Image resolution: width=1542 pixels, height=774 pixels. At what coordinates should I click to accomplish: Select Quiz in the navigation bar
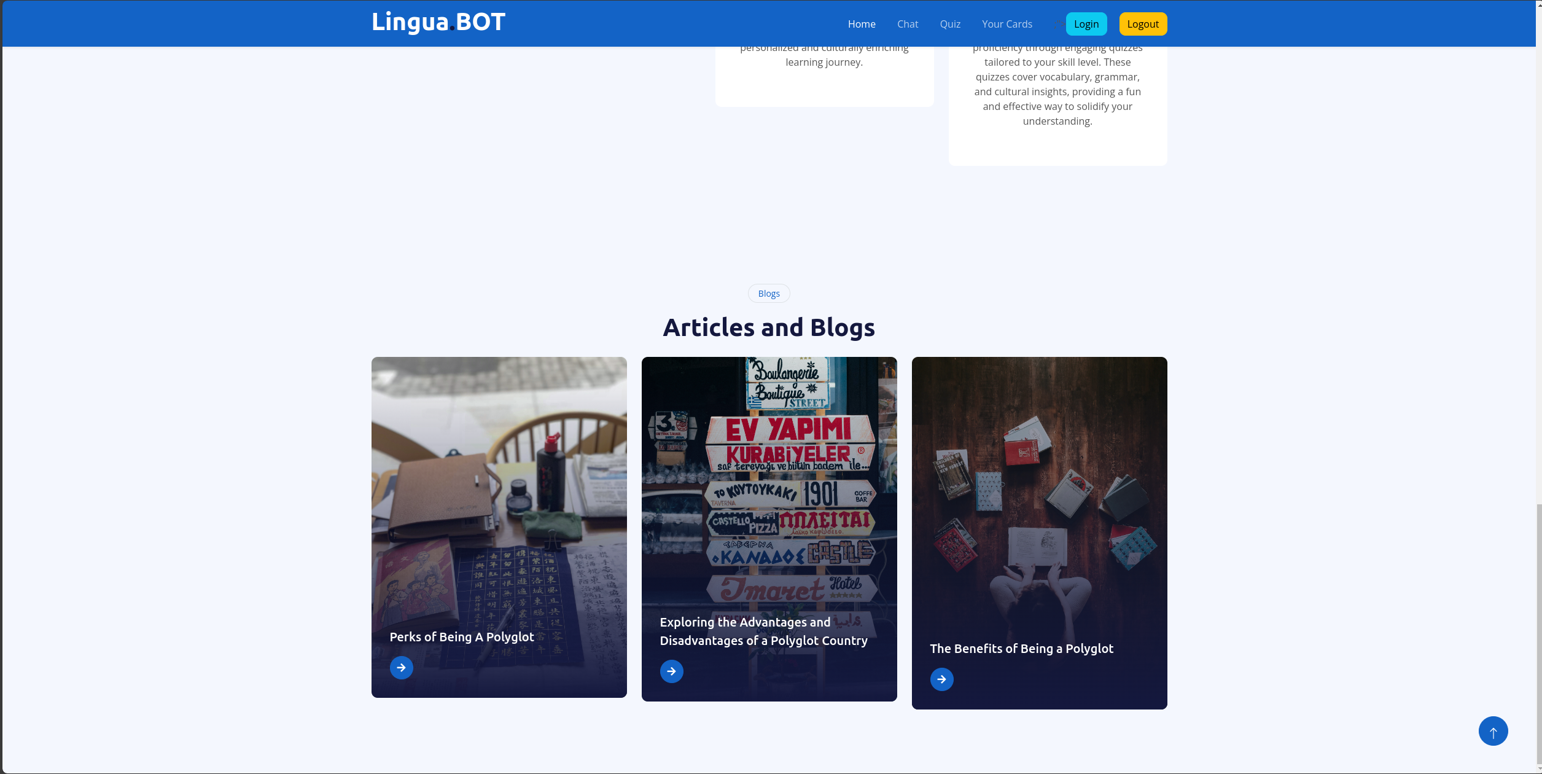click(x=949, y=24)
